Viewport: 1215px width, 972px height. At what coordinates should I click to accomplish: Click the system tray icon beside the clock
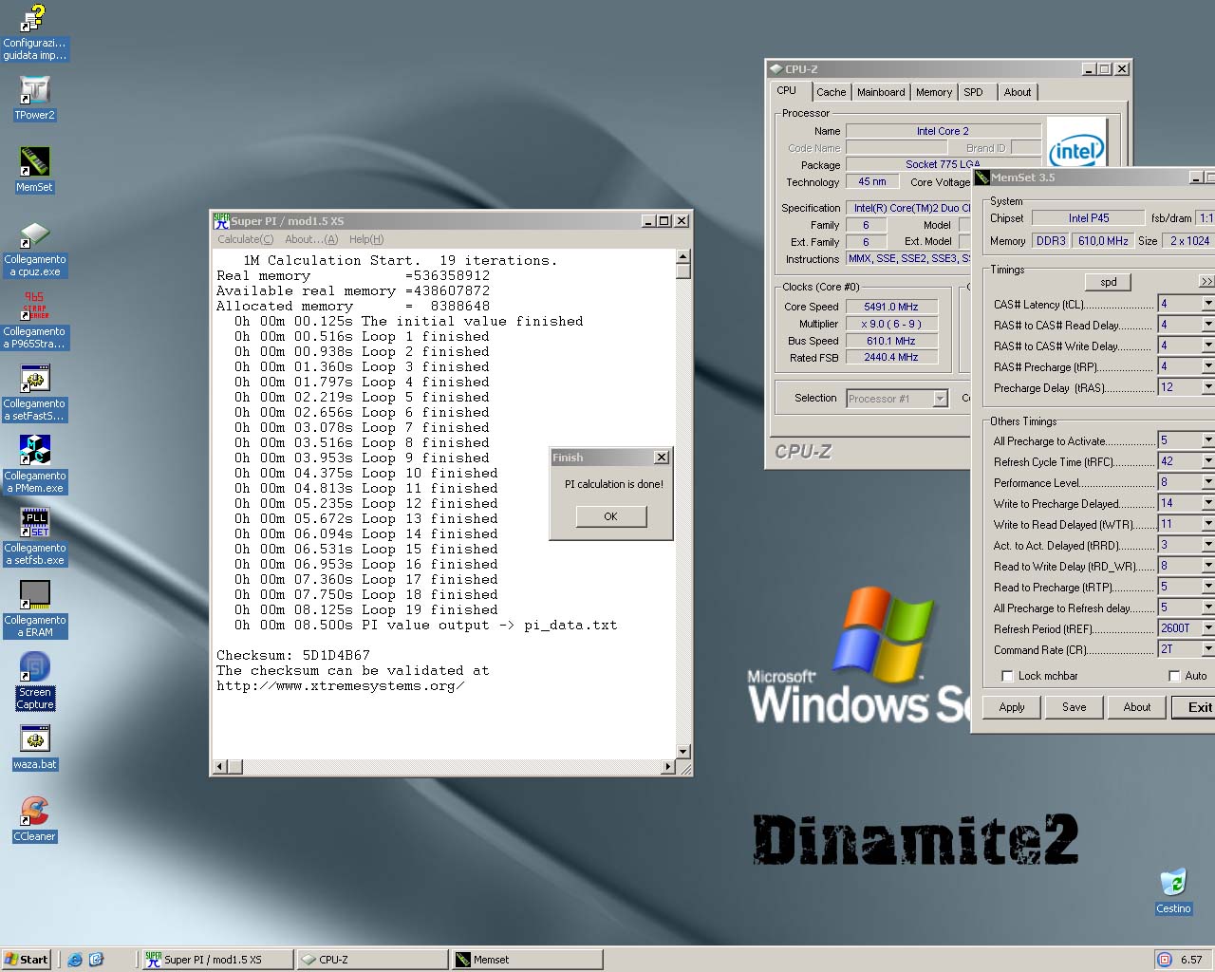[x=1165, y=960]
